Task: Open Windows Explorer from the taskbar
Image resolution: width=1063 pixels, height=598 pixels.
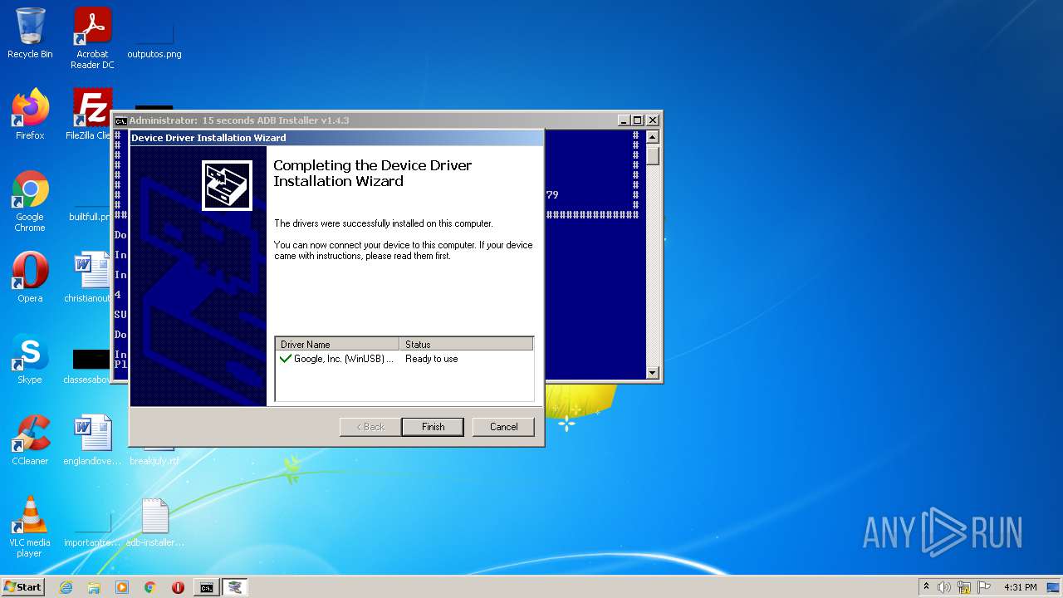Action: pyautogui.click(x=94, y=587)
